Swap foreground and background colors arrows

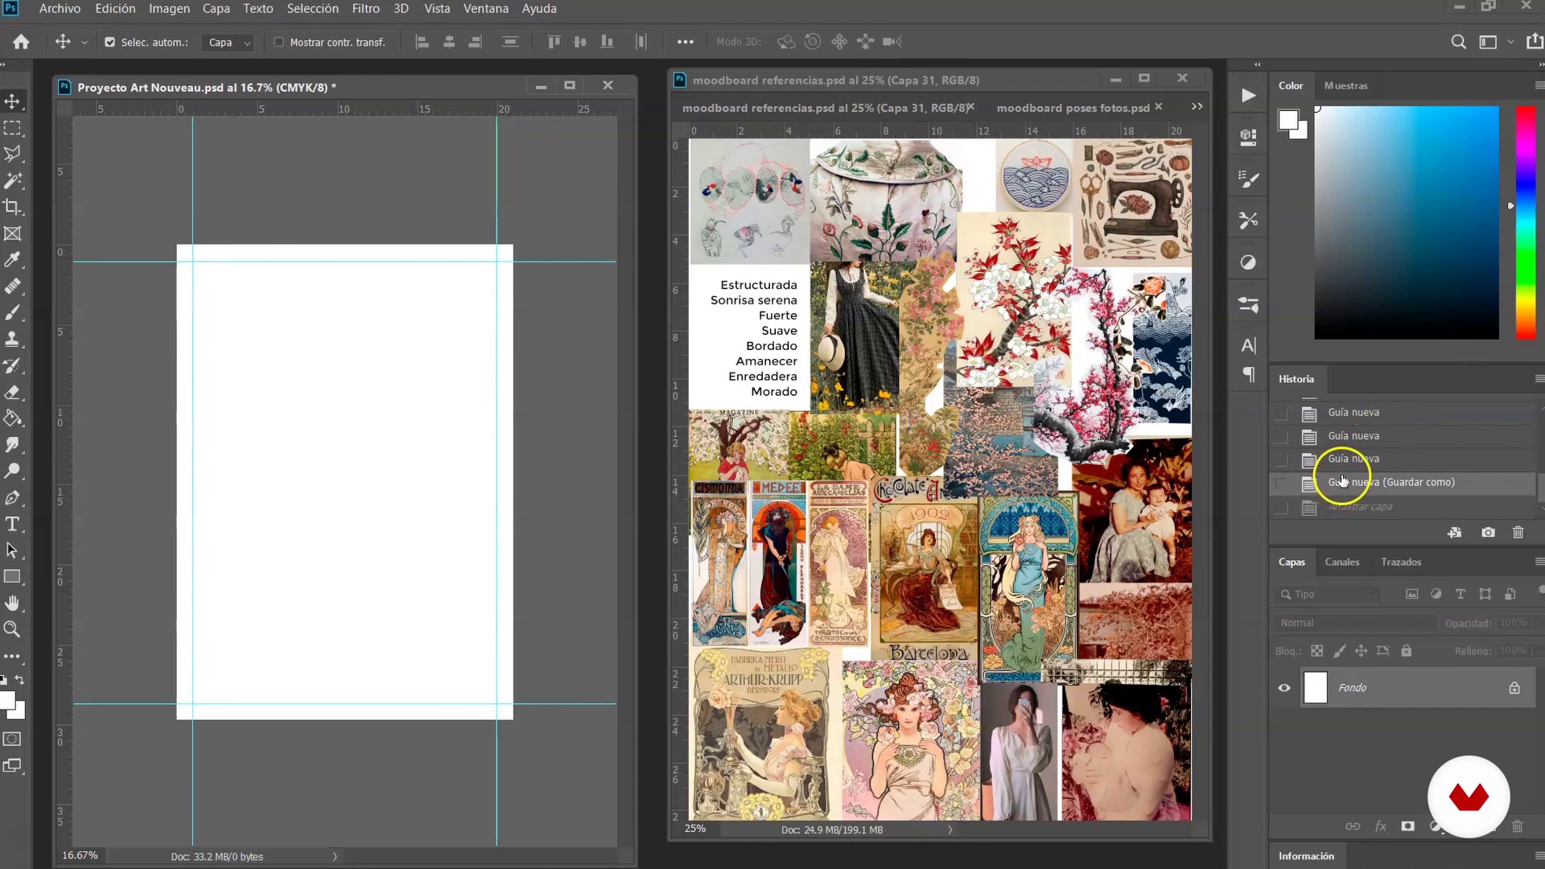(x=20, y=680)
